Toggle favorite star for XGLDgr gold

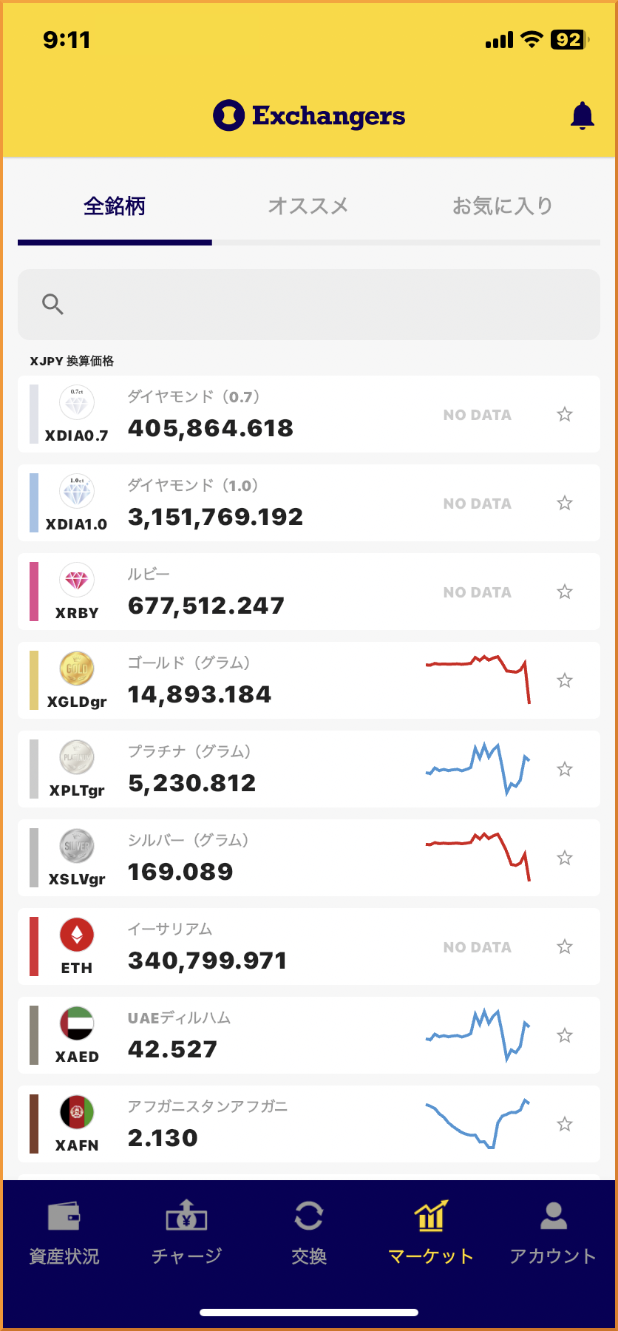(565, 680)
